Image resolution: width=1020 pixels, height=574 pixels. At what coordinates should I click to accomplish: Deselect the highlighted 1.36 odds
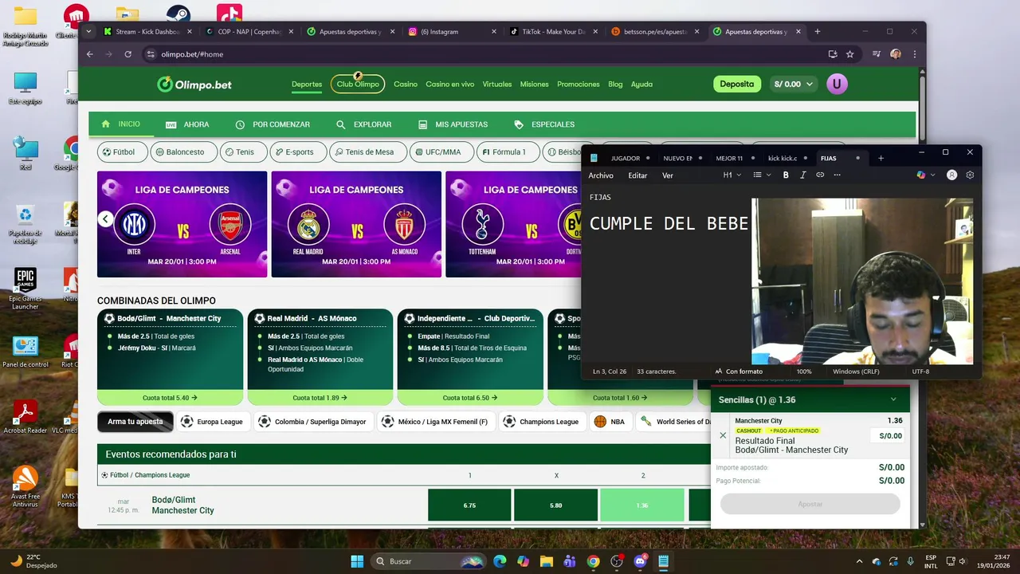click(641, 505)
